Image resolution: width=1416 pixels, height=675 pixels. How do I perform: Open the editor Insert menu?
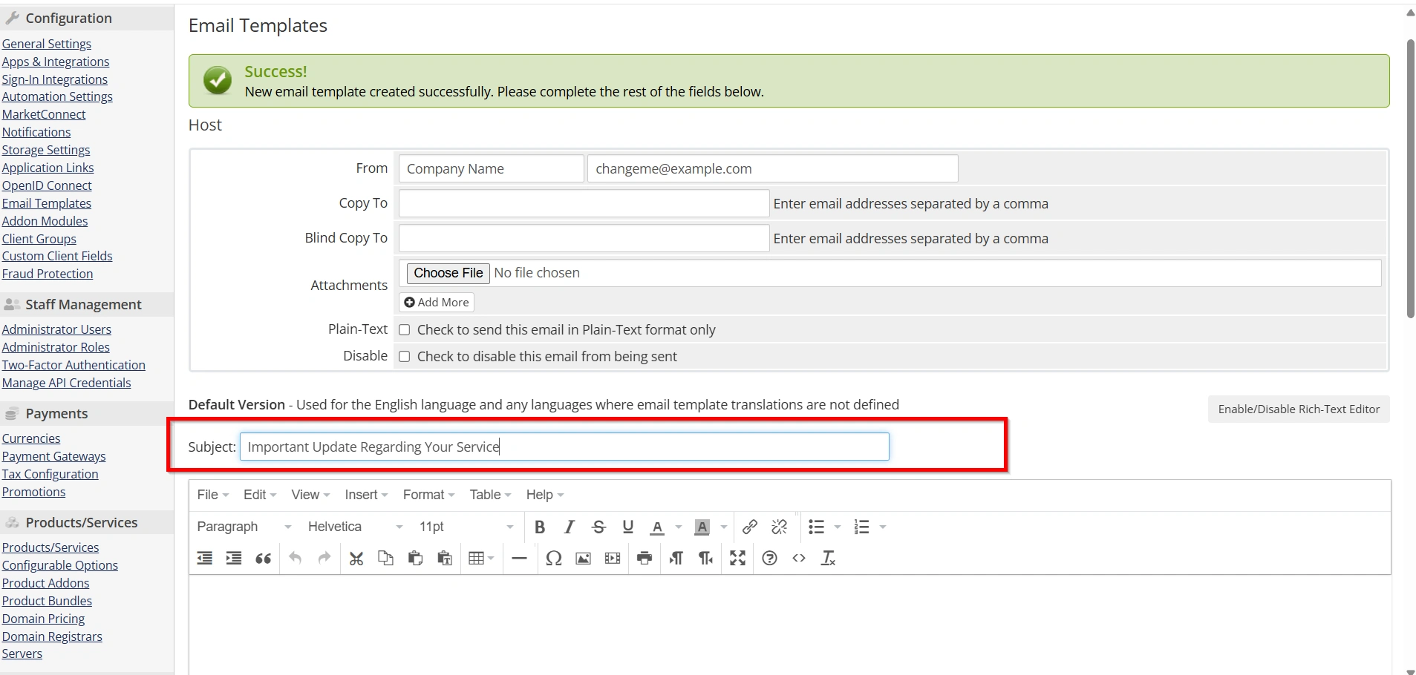[x=366, y=495]
